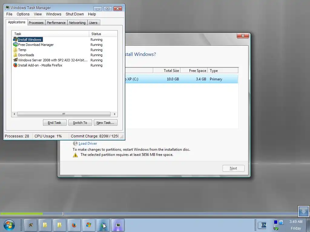Click the Task Manager taskbar button
The height and width of the screenshot is (232, 310).
[118, 225]
